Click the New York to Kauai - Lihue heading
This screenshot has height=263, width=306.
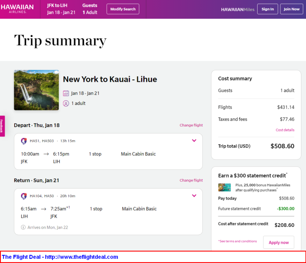[x=110, y=79]
